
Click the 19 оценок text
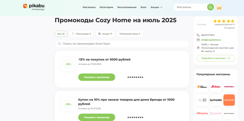(229, 28)
